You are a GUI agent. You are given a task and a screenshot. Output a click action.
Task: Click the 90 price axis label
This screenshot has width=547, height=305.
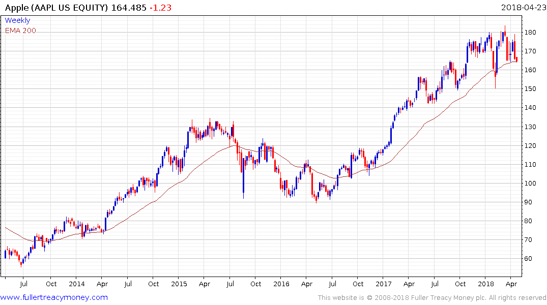pyautogui.click(x=528, y=202)
